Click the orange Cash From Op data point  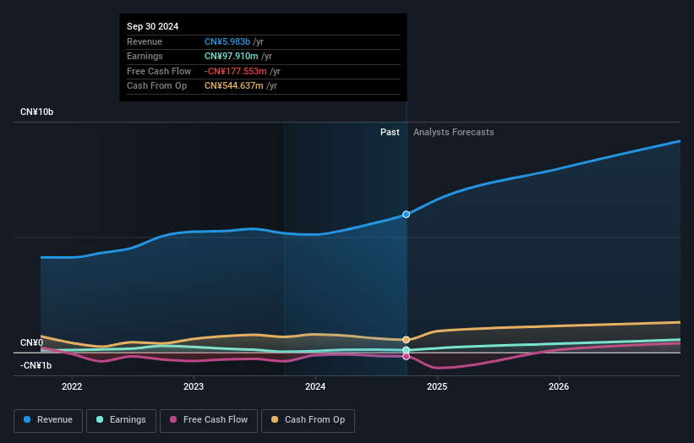(x=406, y=340)
